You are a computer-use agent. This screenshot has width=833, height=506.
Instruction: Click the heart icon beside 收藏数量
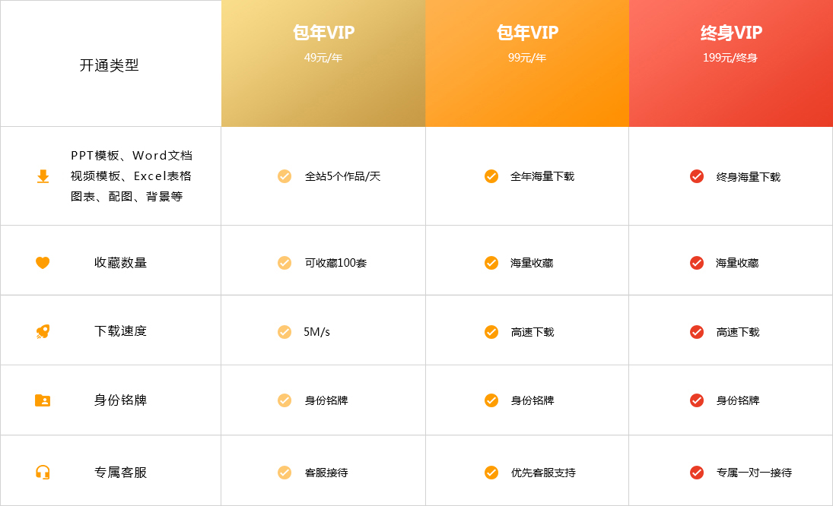click(x=43, y=263)
